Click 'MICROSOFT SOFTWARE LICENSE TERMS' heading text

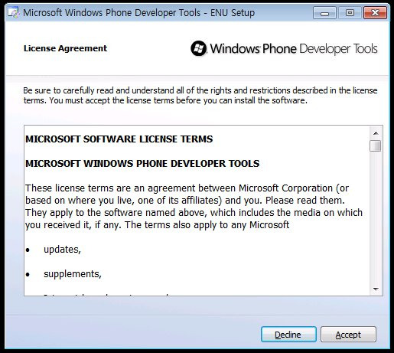[x=119, y=139]
